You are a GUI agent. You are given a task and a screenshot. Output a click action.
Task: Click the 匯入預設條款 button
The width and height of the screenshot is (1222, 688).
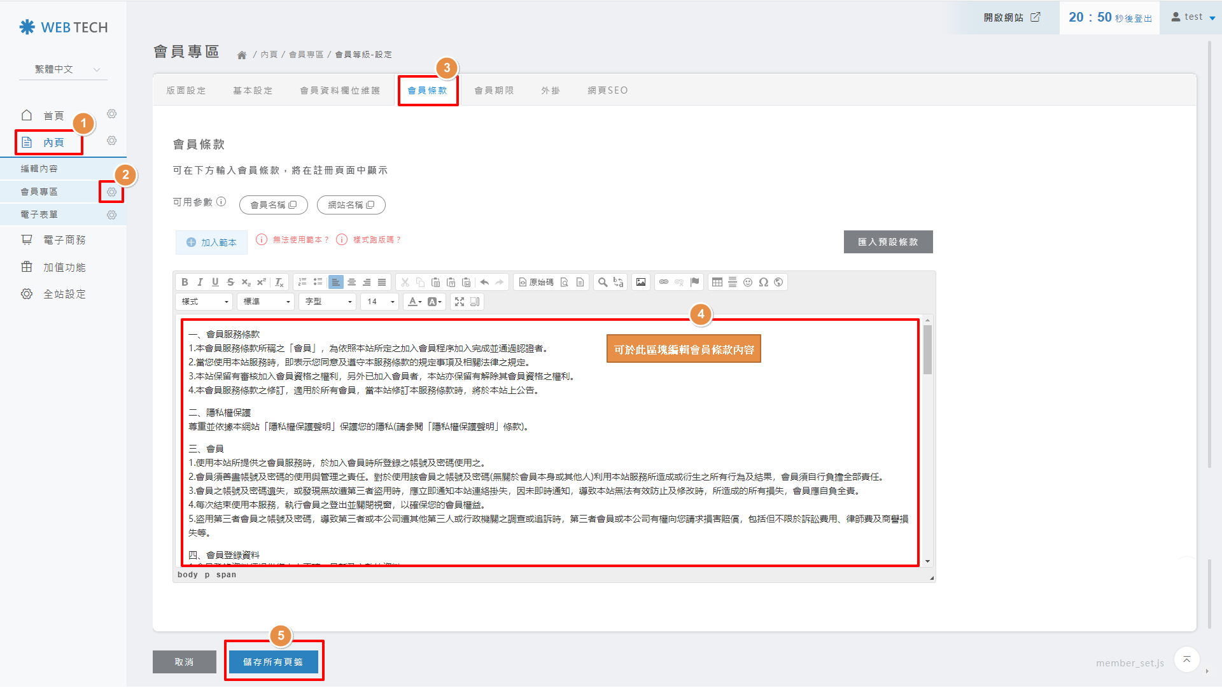(888, 242)
